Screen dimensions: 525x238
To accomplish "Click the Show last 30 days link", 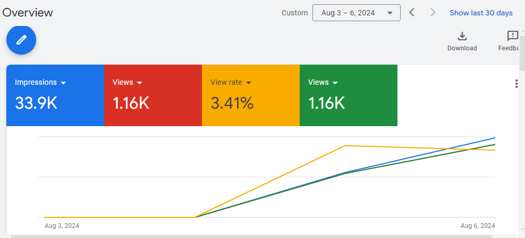I will tap(481, 13).
